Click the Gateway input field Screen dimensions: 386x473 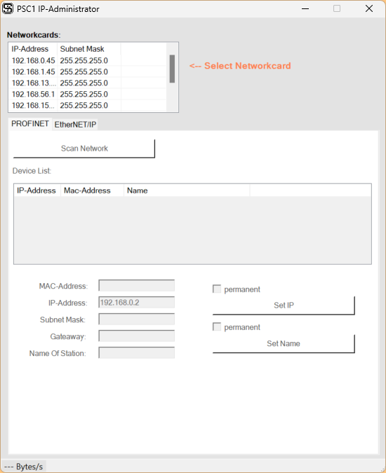point(137,336)
